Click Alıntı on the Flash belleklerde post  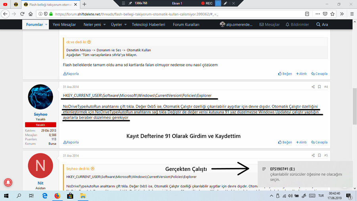click(301, 73)
